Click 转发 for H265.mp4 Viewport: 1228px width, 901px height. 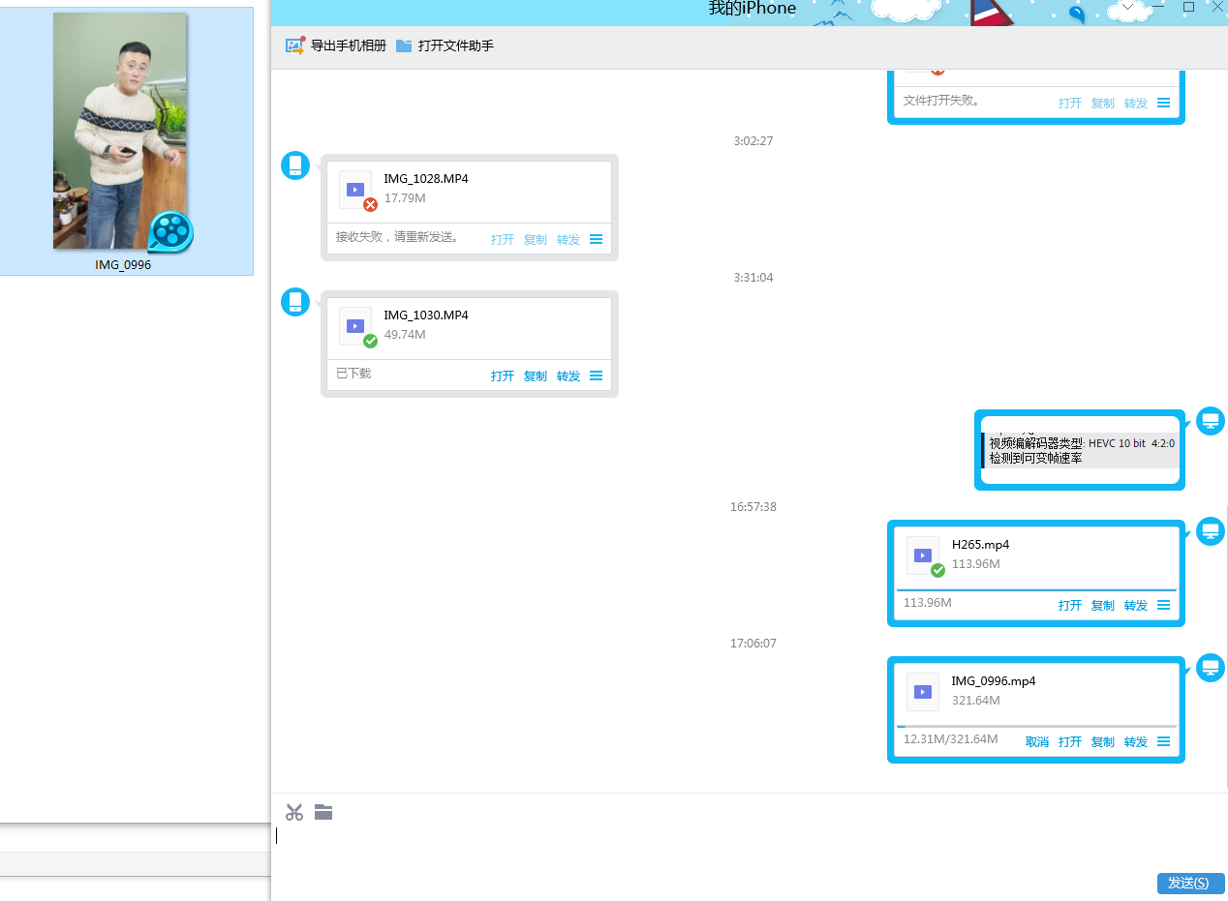coord(1136,606)
